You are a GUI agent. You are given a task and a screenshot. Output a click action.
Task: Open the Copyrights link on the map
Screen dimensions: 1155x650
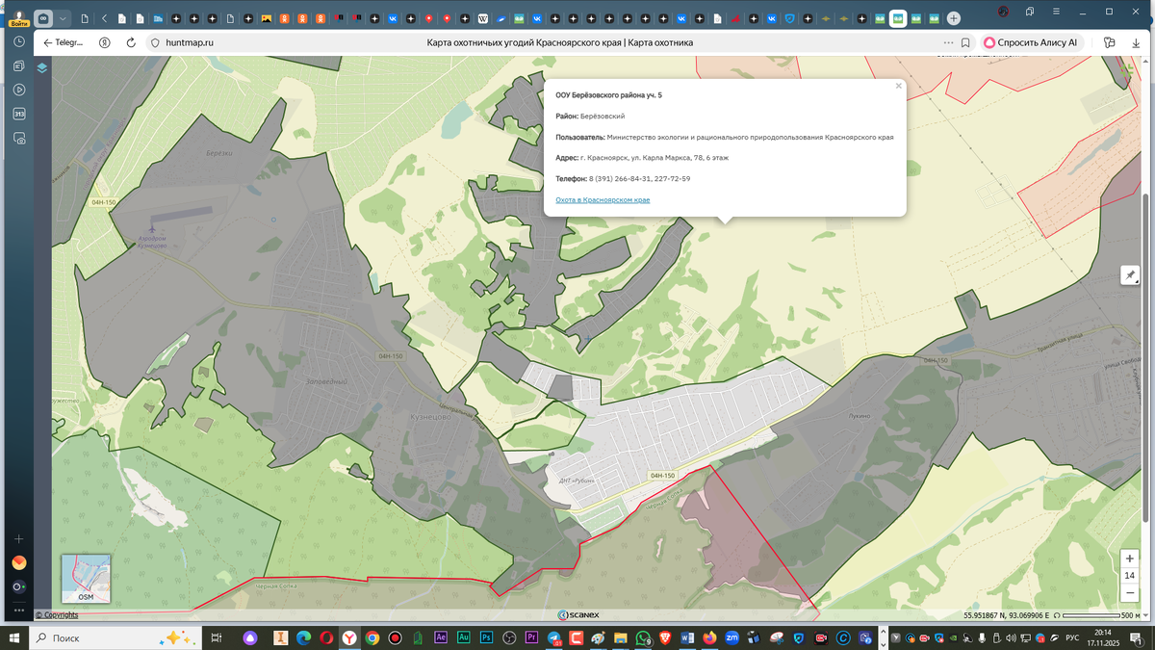[x=58, y=614]
